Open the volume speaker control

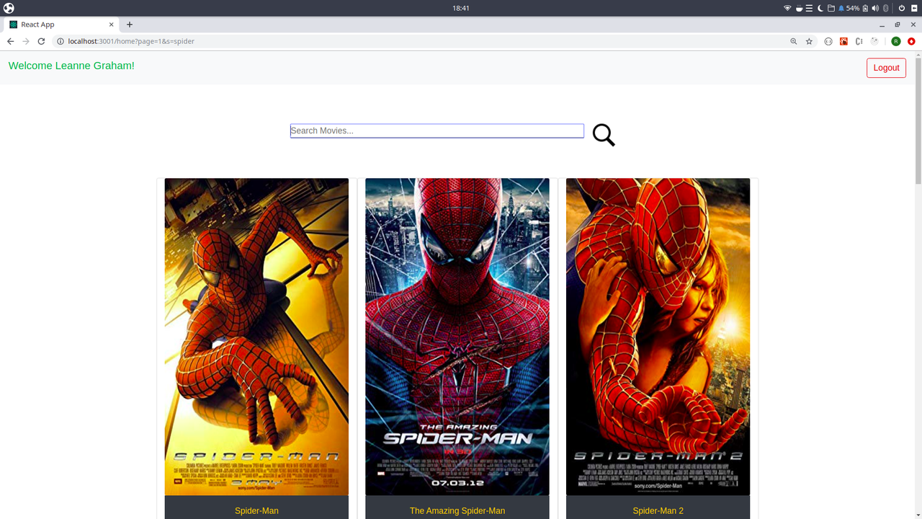coord(875,8)
